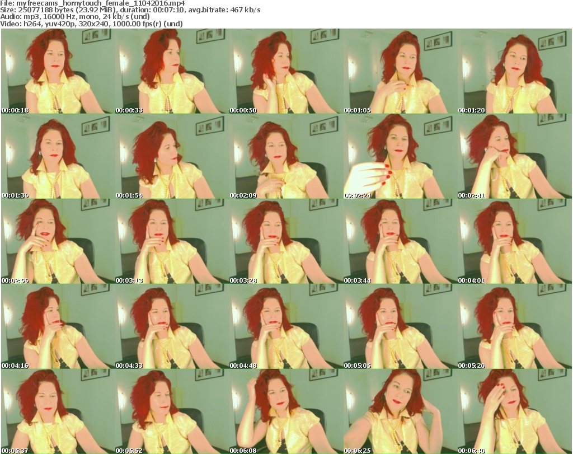Select the thumbnail frame at 00:00:18

(x=58, y=71)
